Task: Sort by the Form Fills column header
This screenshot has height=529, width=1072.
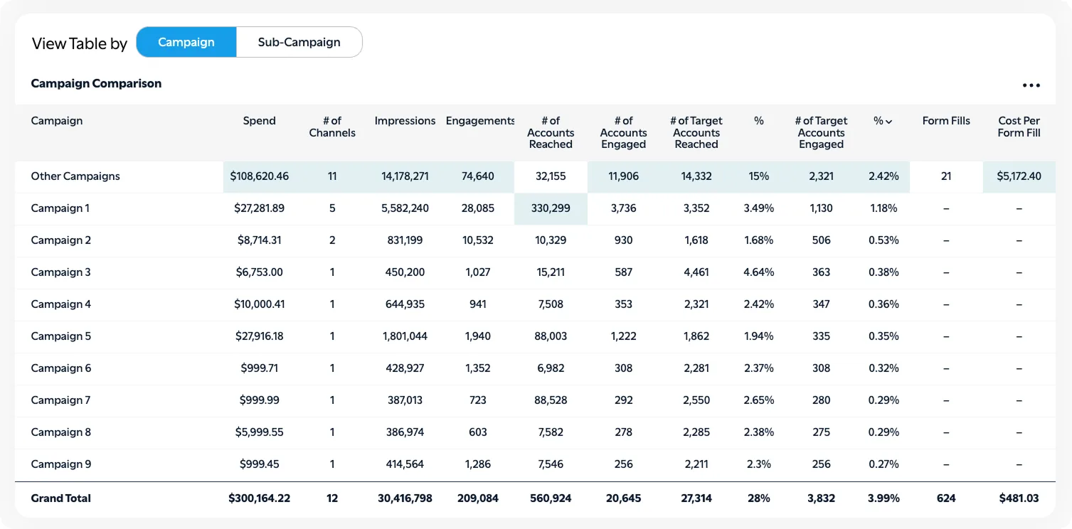Action: (946, 121)
